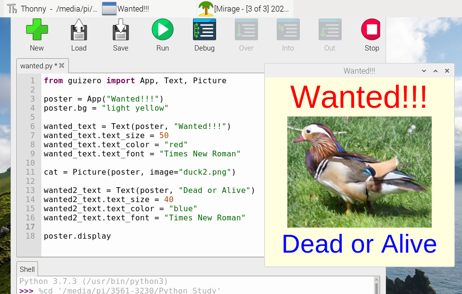Click the Shell scrollbar up arrow
The height and width of the screenshot is (294, 462).
(x=376, y=280)
